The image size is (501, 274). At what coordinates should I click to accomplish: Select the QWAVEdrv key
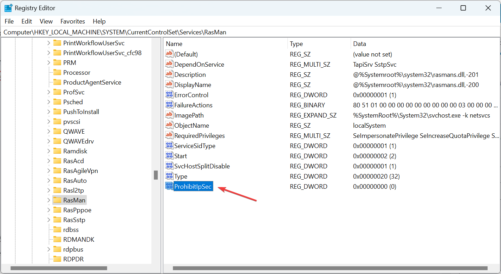pyautogui.click(x=78, y=141)
